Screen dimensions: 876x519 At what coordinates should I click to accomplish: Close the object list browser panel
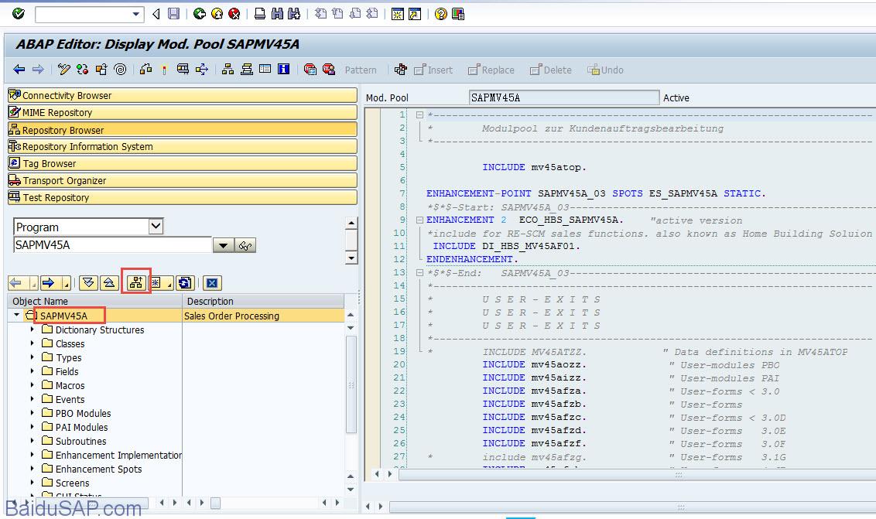click(x=213, y=283)
